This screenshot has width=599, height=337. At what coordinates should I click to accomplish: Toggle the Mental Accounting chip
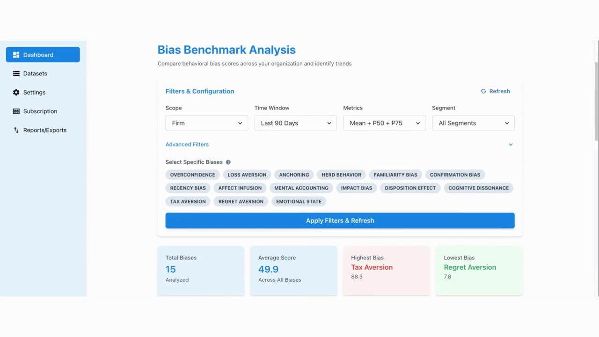tap(301, 188)
